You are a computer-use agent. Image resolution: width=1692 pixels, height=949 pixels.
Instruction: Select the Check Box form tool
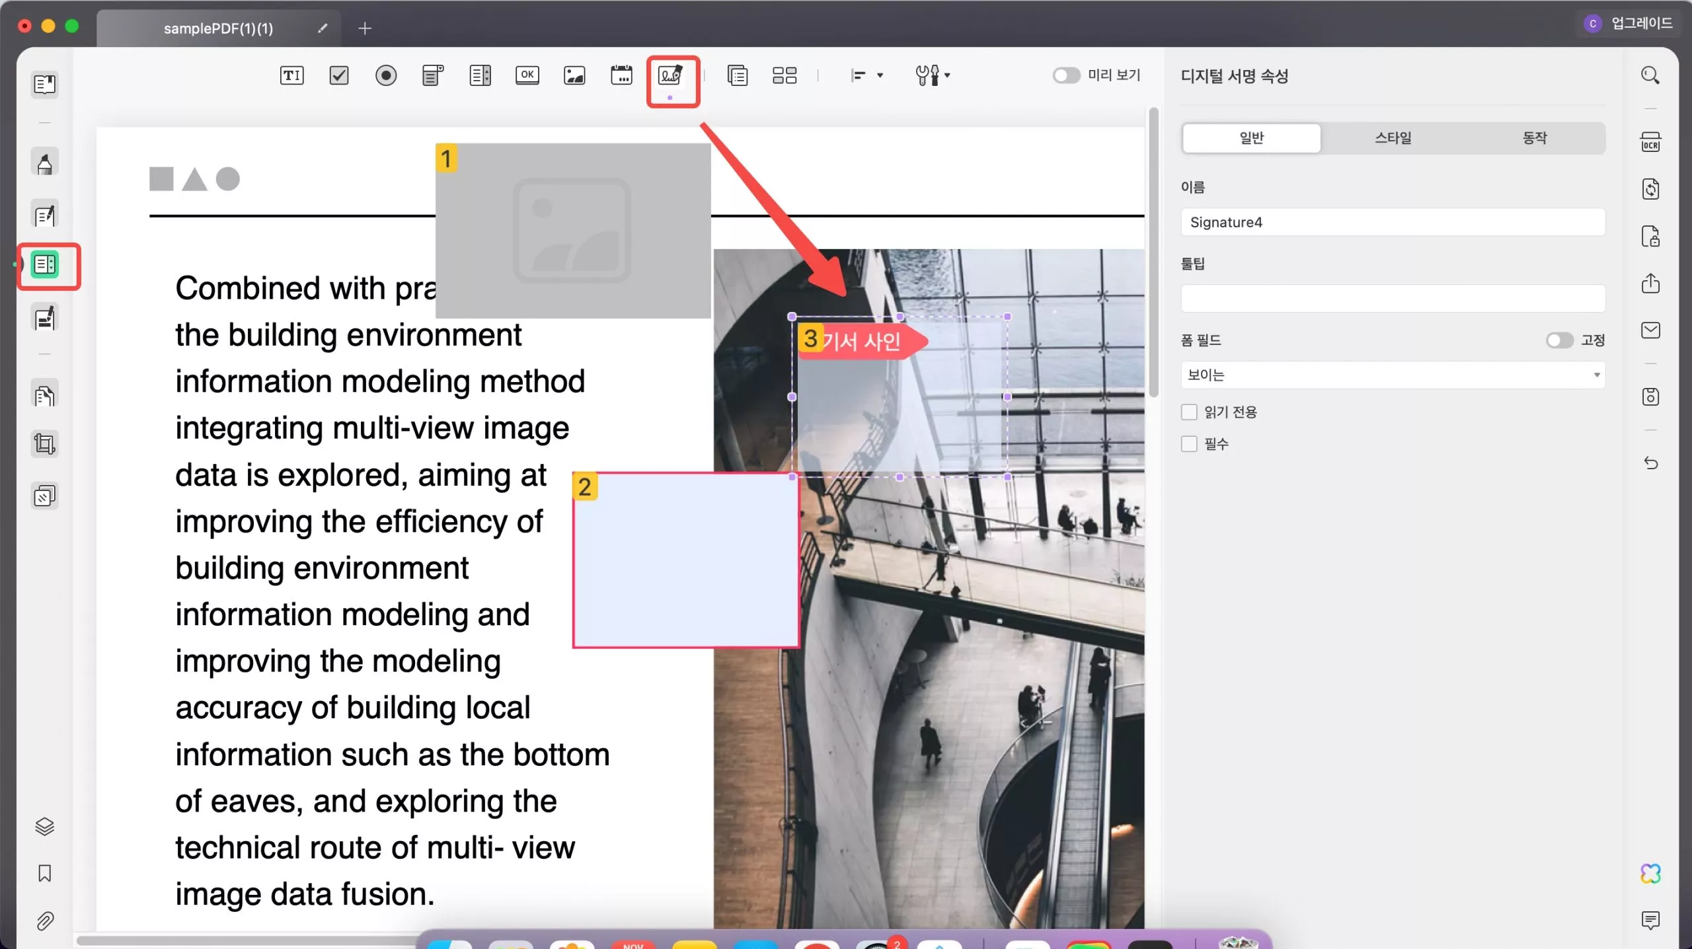[339, 75]
